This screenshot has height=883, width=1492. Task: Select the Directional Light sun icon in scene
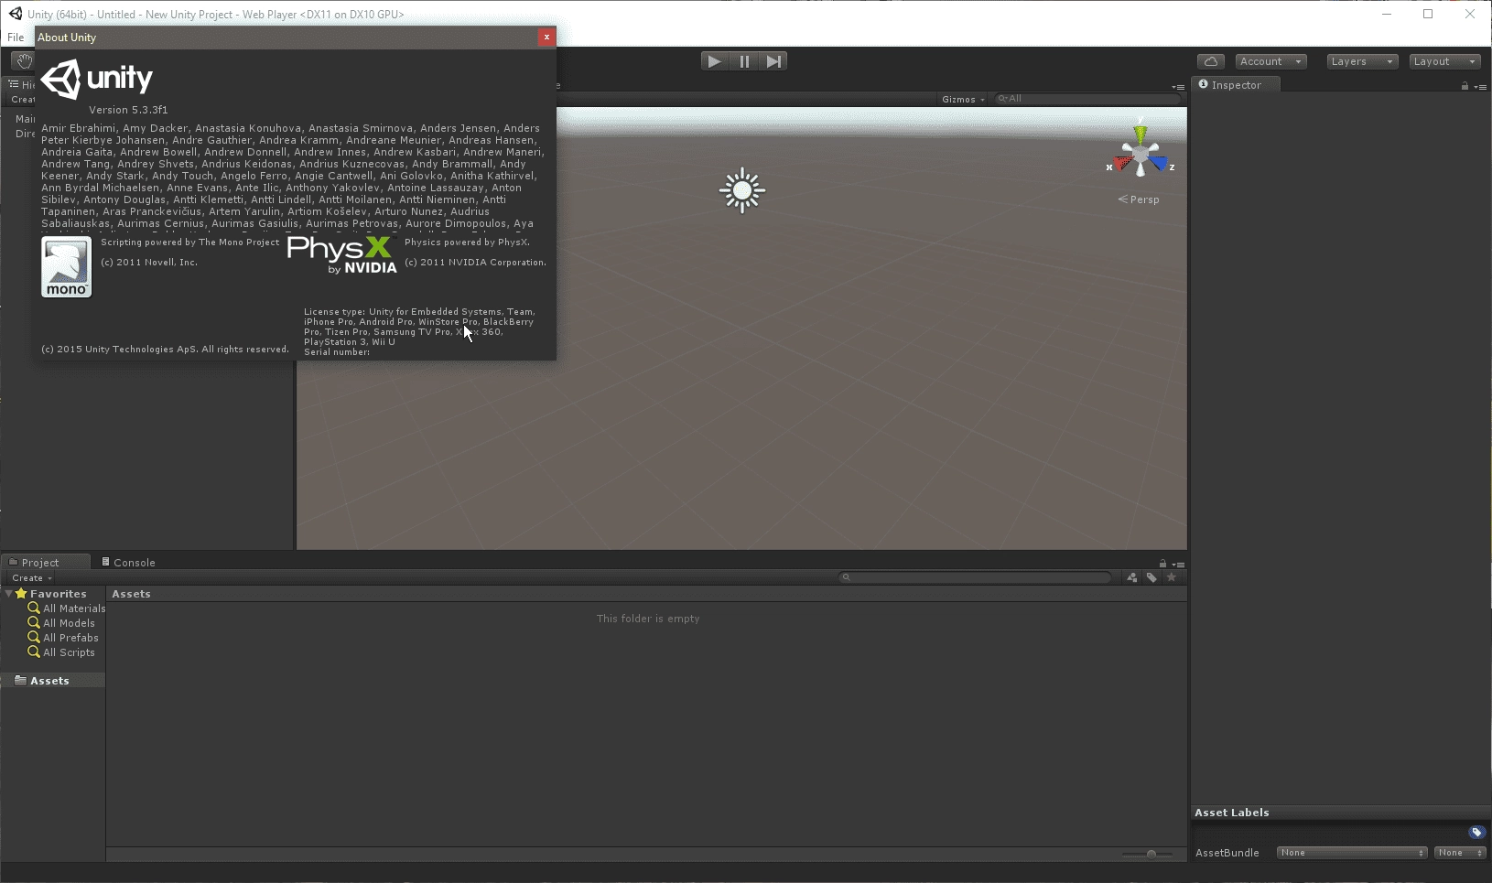(741, 190)
